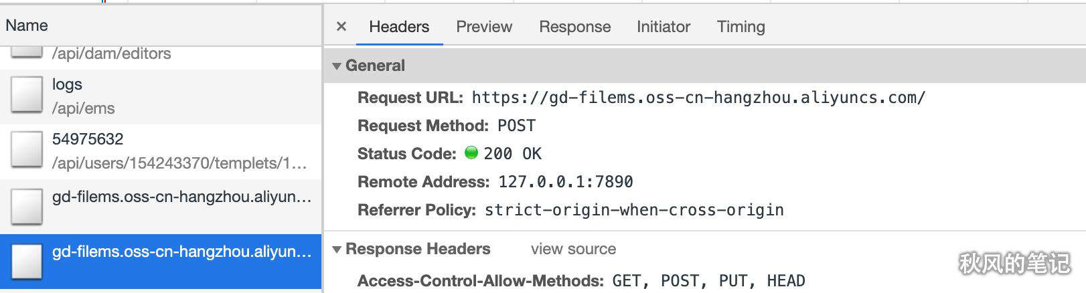Viewport: 1086px width, 293px height.
Task: Show the Timing tab
Action: pyautogui.click(x=741, y=27)
